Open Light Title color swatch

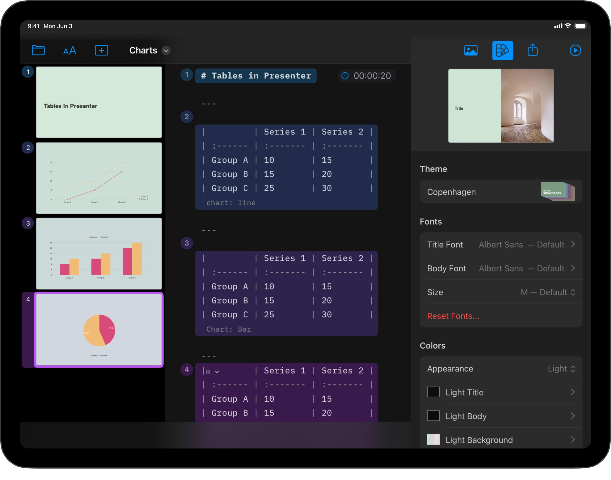point(433,392)
